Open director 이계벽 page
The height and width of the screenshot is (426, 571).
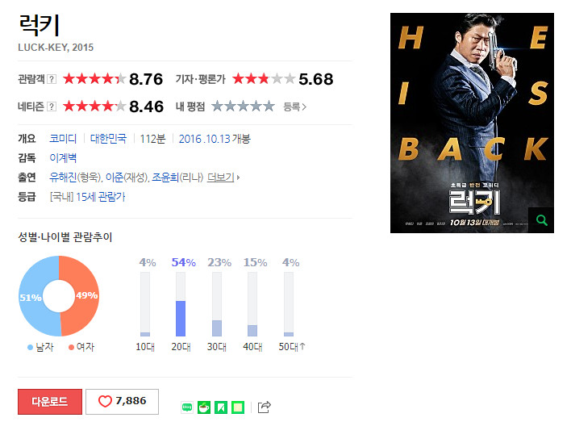tap(63, 158)
